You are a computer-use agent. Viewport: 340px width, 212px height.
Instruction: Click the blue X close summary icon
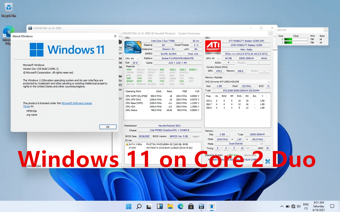268,162
